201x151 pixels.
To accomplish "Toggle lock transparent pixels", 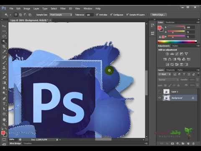I will click(x=165, y=85).
